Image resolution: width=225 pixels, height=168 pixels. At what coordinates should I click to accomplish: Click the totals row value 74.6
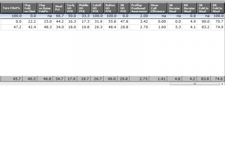[x=218, y=79]
